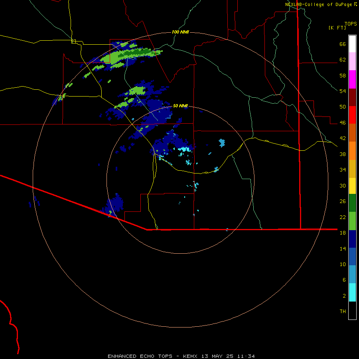Viewport: 359px width, 359px height.
Task: Click the '30' legend value
Action: click(343, 185)
